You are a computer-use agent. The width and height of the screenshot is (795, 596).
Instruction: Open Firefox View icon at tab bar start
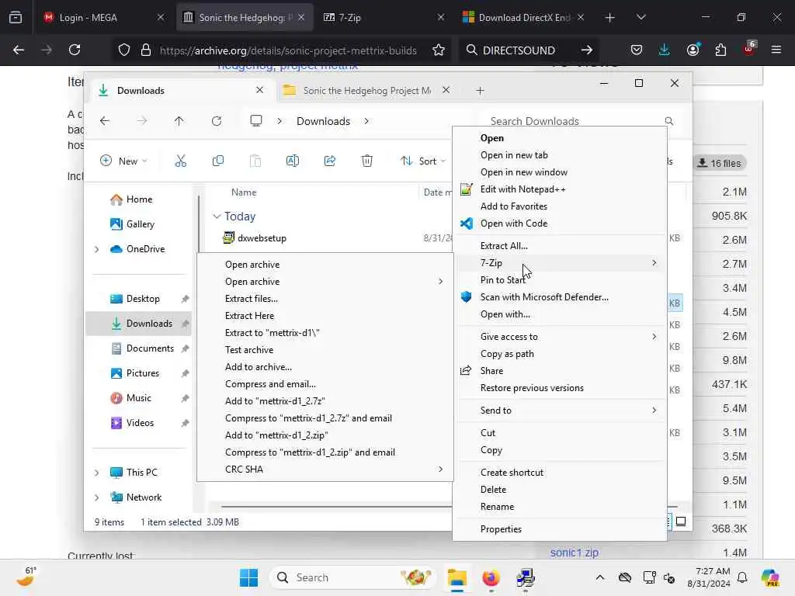click(x=16, y=18)
